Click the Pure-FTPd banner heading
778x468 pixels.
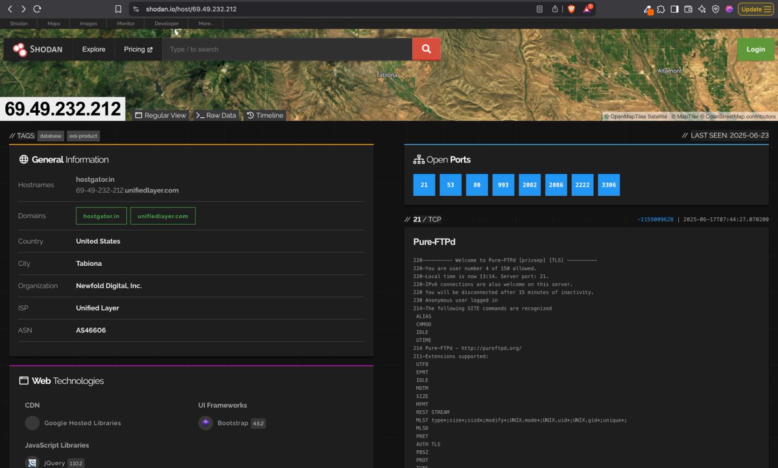pos(434,242)
